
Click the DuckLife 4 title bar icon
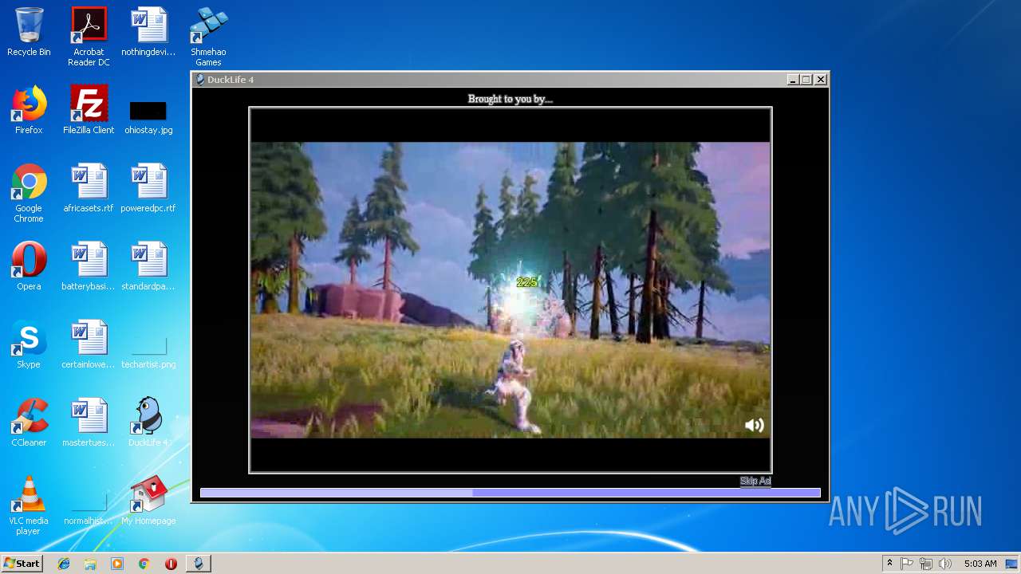200,80
